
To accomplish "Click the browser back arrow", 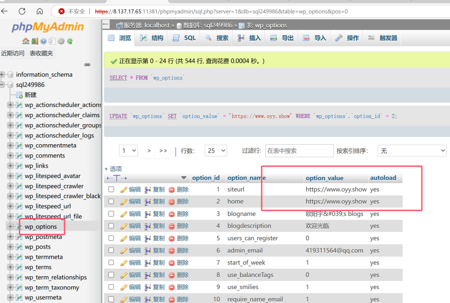I will [4, 11].
